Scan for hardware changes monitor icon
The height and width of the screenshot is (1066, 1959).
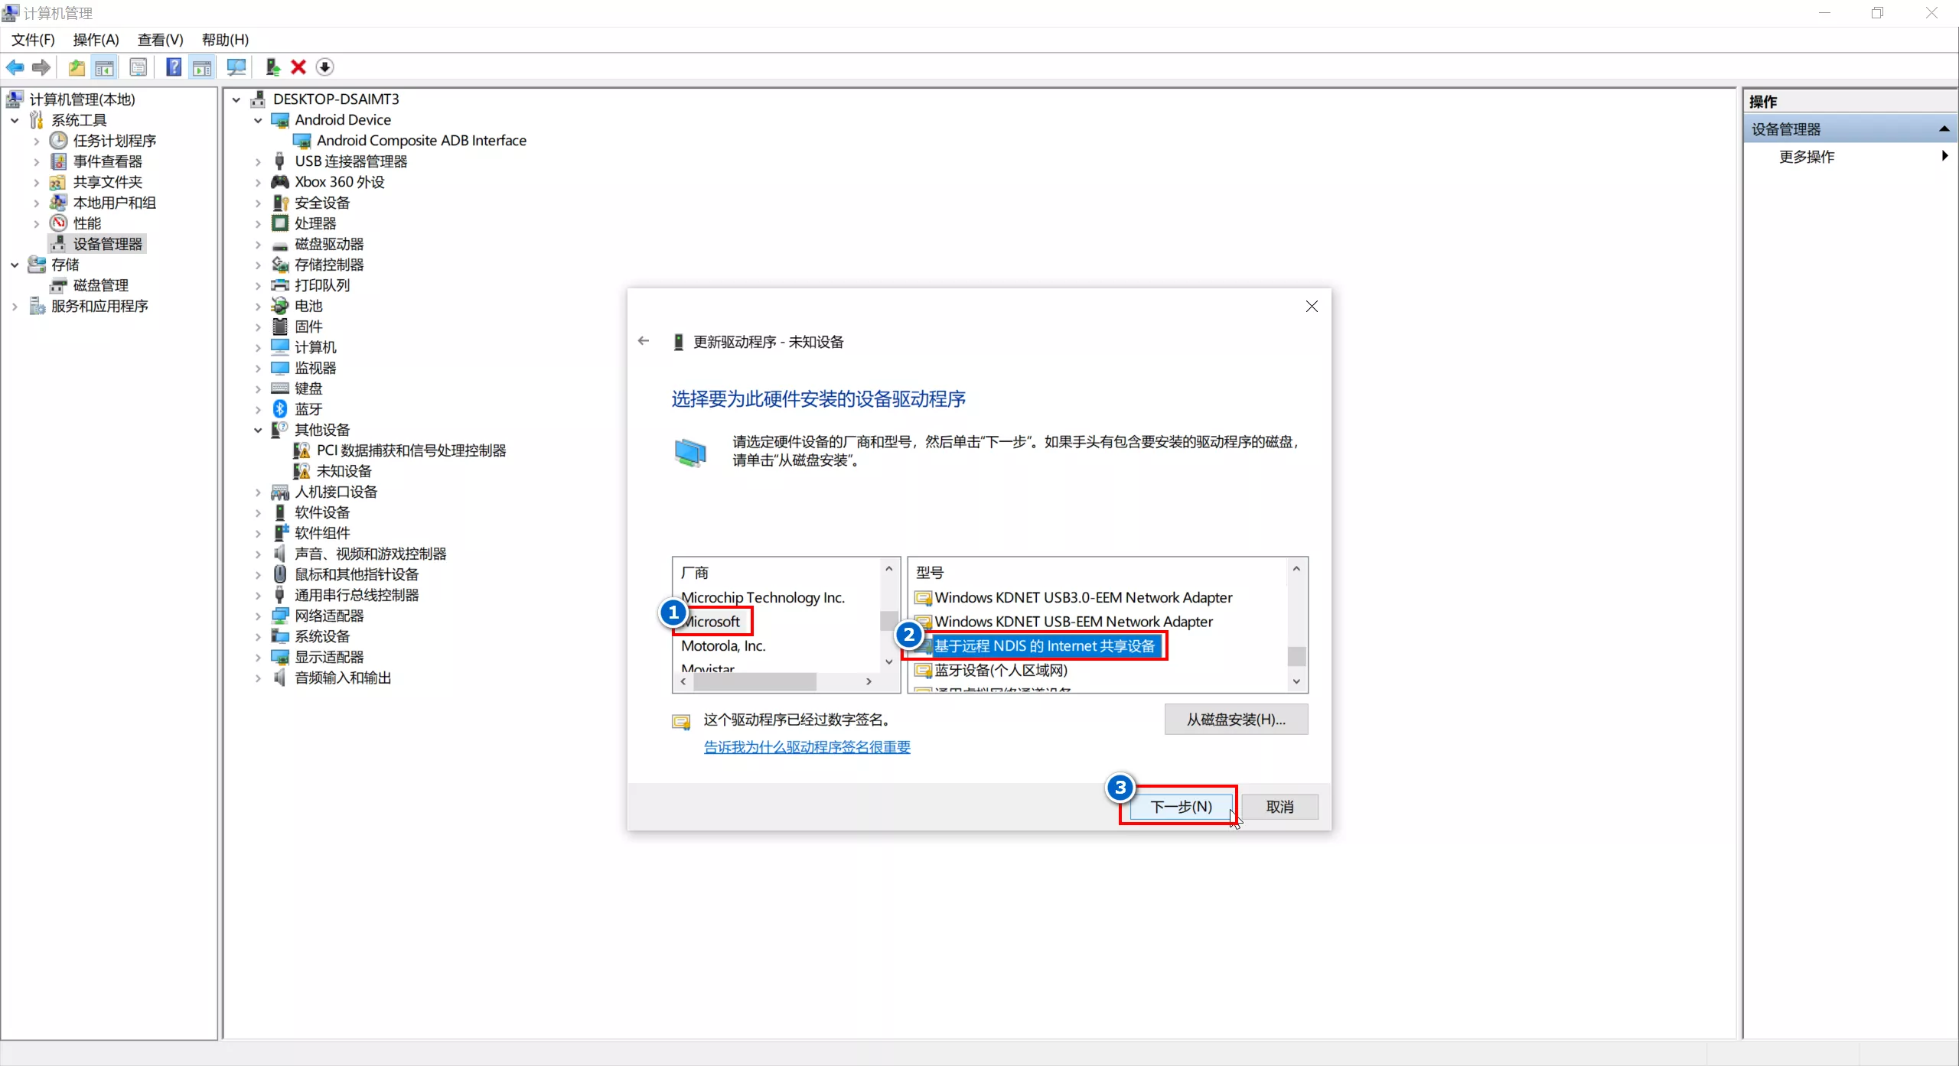(236, 67)
